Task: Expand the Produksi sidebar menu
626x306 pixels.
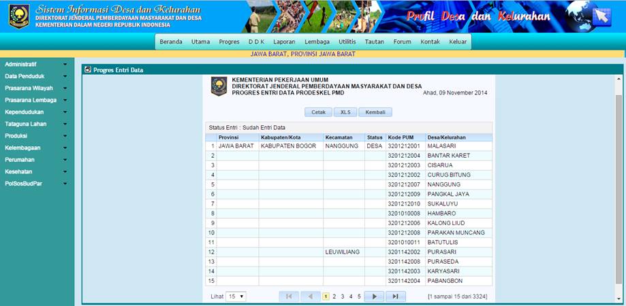Action: coord(36,136)
